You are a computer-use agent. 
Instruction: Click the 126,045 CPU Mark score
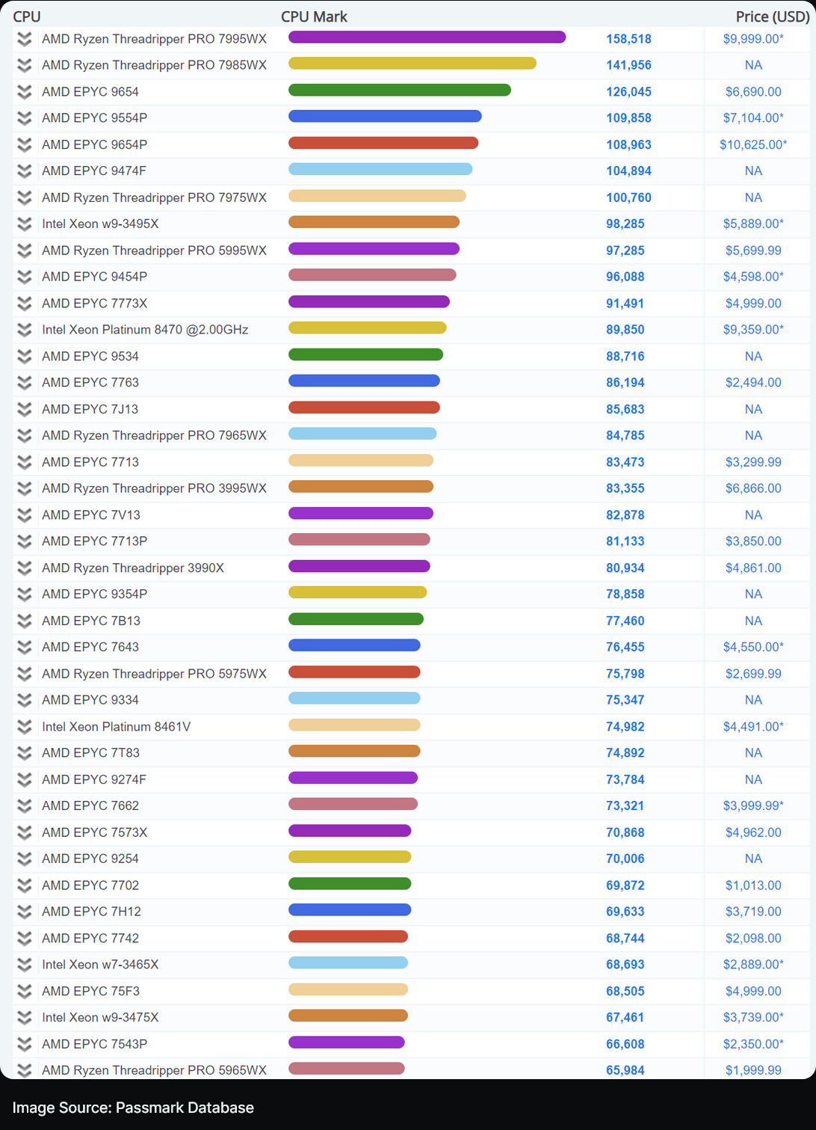pos(628,92)
